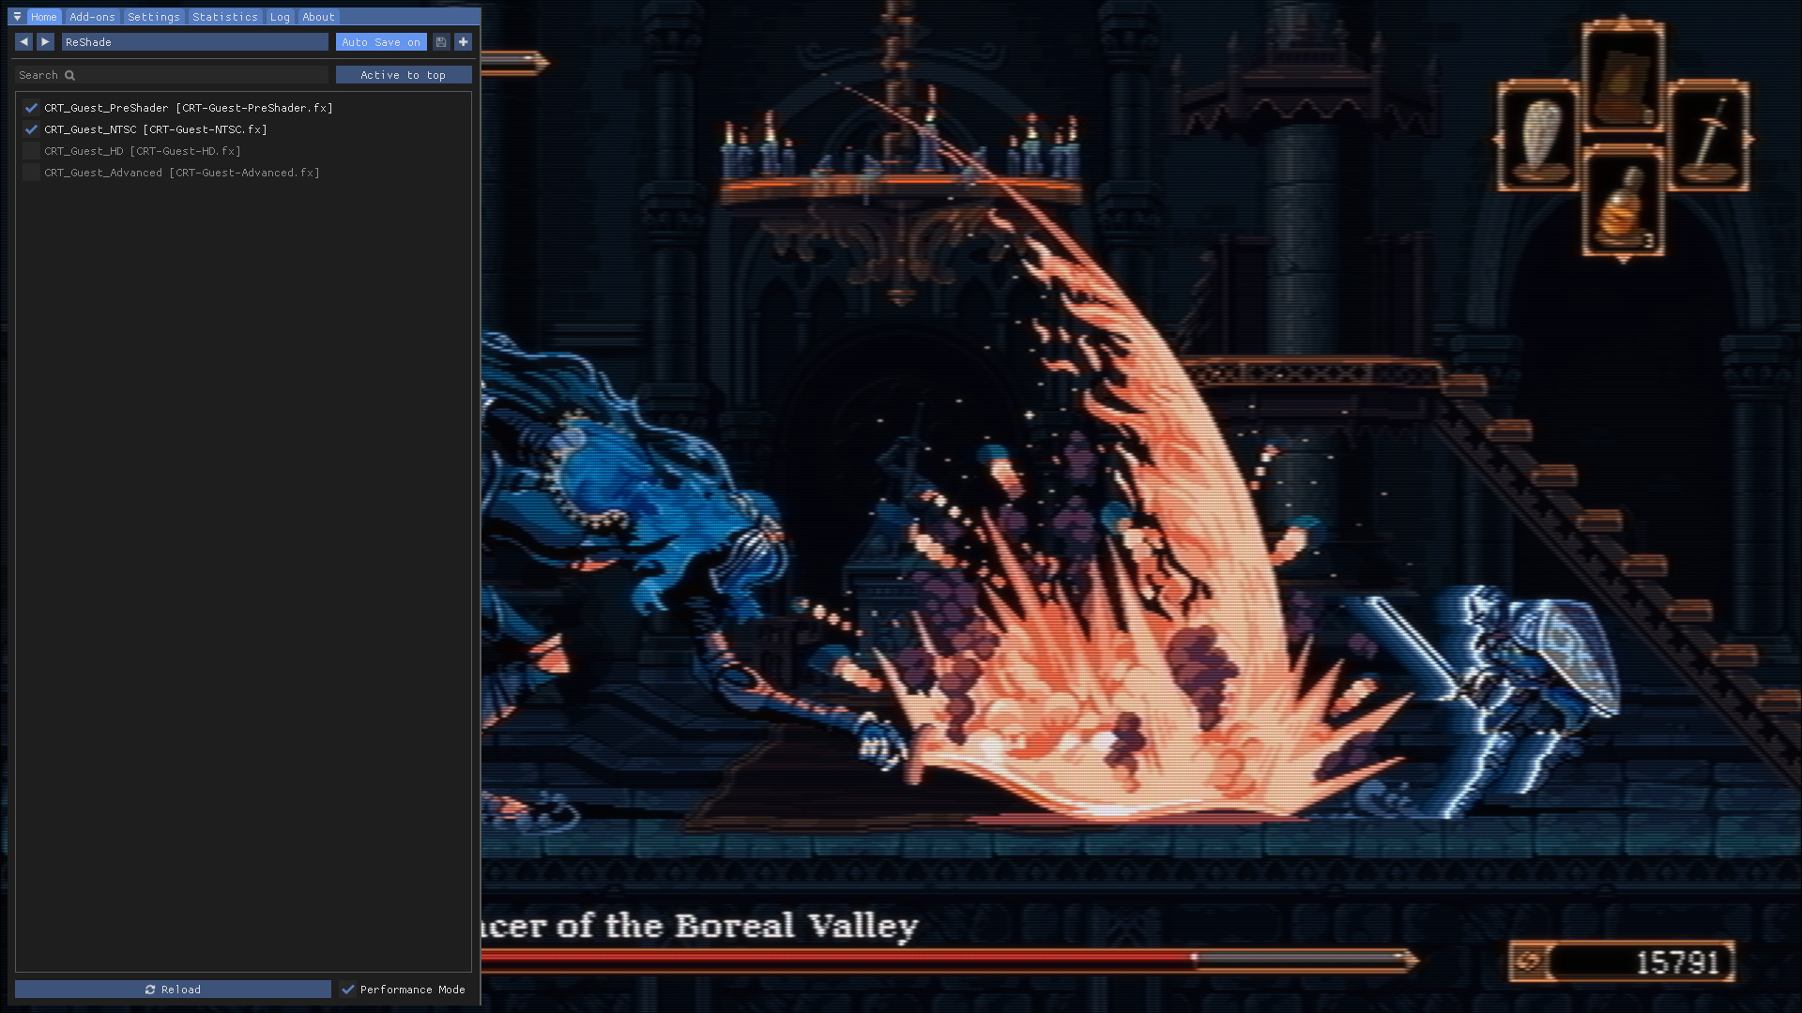This screenshot has width=1802, height=1013.
Task: Enable CRT_Guest_HD shader checkbox
Action: tap(31, 150)
